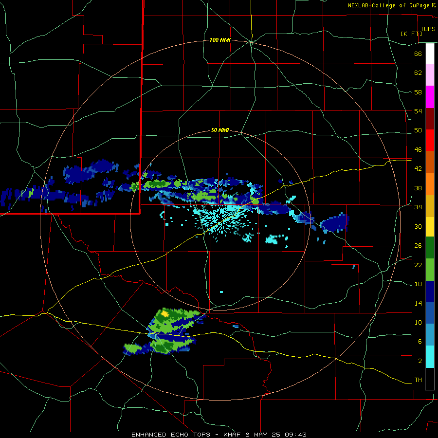This screenshot has height=438, width=438.
Task: Click the '100 NMI' range ring label
Action: (220, 40)
